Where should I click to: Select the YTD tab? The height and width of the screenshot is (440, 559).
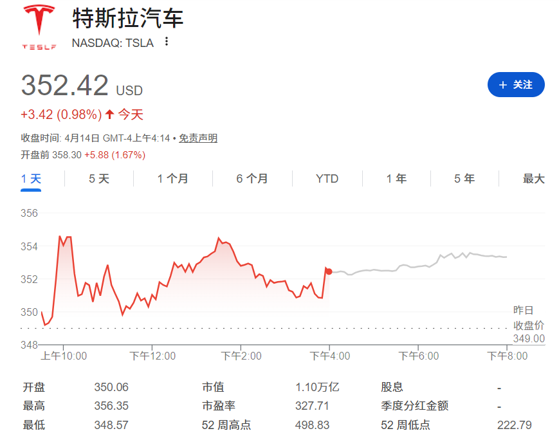[326, 179]
